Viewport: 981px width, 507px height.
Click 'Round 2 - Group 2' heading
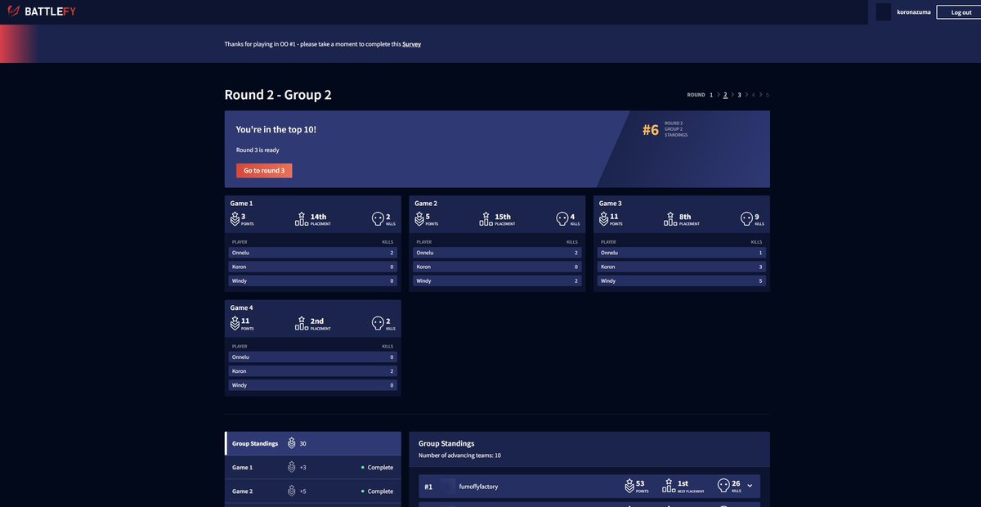pyautogui.click(x=278, y=95)
